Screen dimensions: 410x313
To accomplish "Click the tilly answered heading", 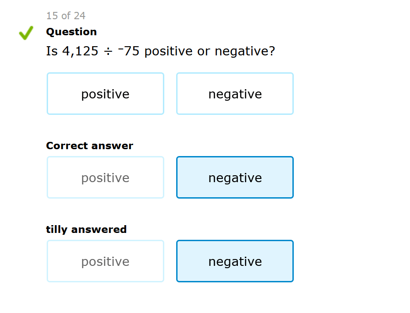I will click(x=86, y=229).
